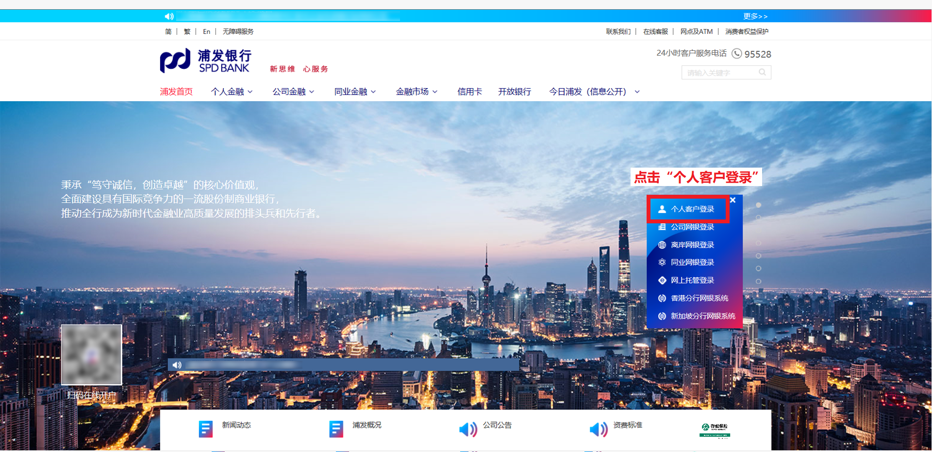This screenshot has height=452, width=932.
Task: Click the 公司公告 speaker icon
Action: coord(468,429)
